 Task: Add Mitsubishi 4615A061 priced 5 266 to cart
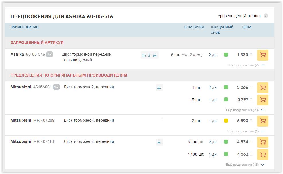click(x=262, y=88)
